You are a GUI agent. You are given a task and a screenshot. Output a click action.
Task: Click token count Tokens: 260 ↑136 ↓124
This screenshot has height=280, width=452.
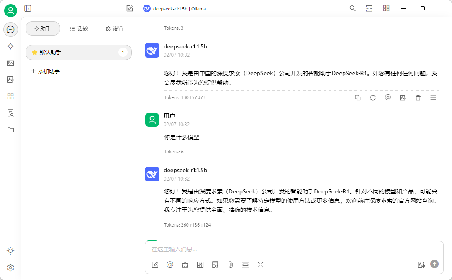pyautogui.click(x=187, y=225)
